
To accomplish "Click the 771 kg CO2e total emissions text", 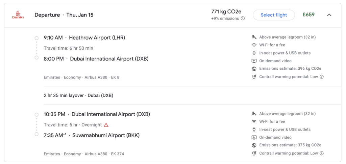I will point(226,11).
